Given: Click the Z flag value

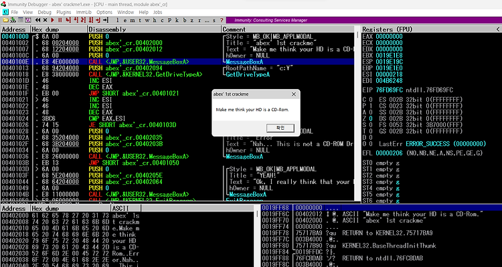Looking at the screenshot, I should [x=371, y=118].
